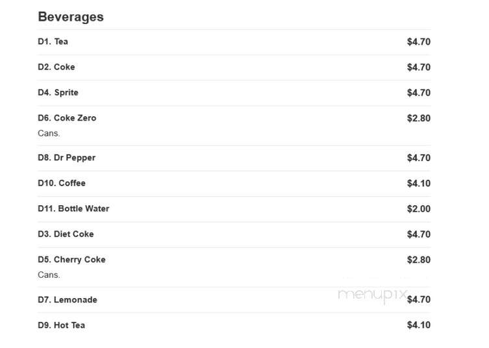
Task: Select the D1. Tea menu item
Action: [x=234, y=42]
